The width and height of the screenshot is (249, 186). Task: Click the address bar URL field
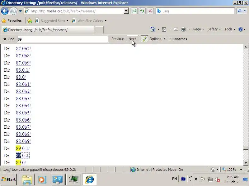76,11
